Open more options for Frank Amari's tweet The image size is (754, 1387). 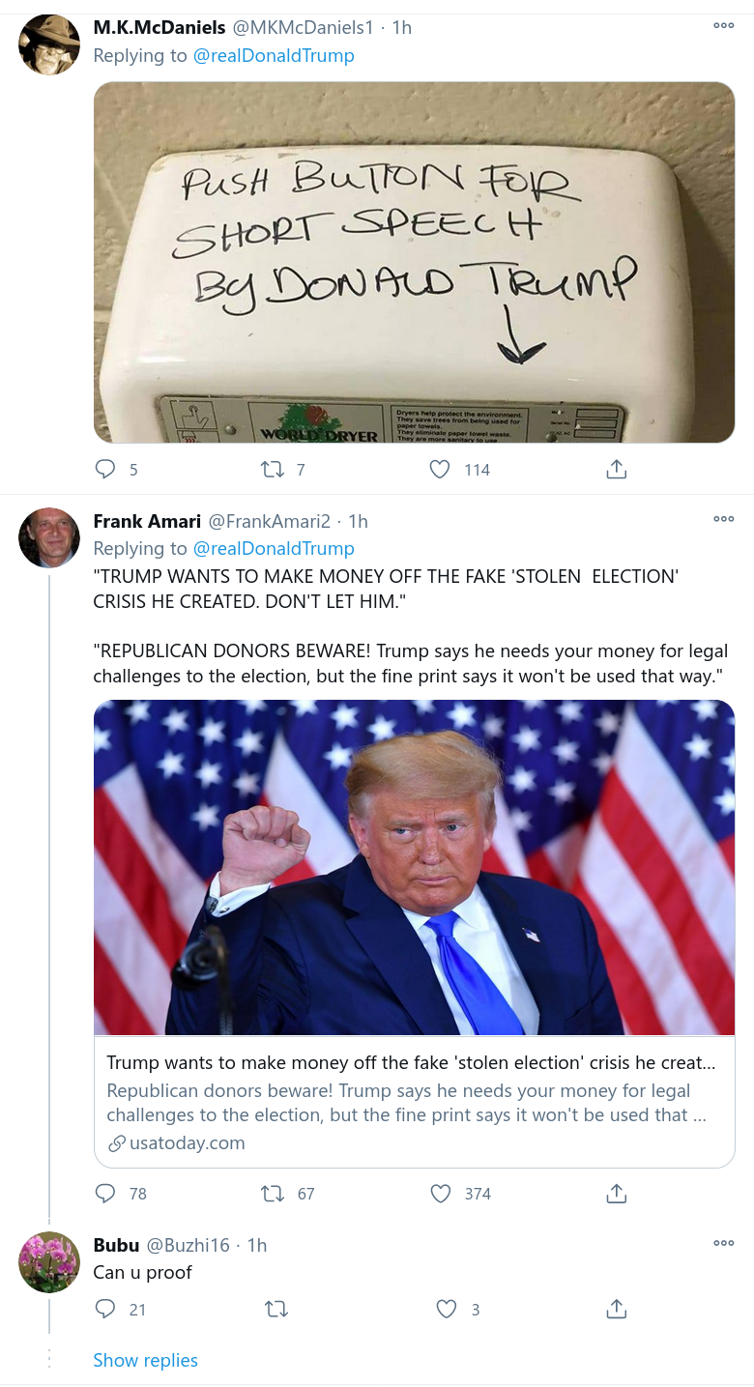(723, 519)
